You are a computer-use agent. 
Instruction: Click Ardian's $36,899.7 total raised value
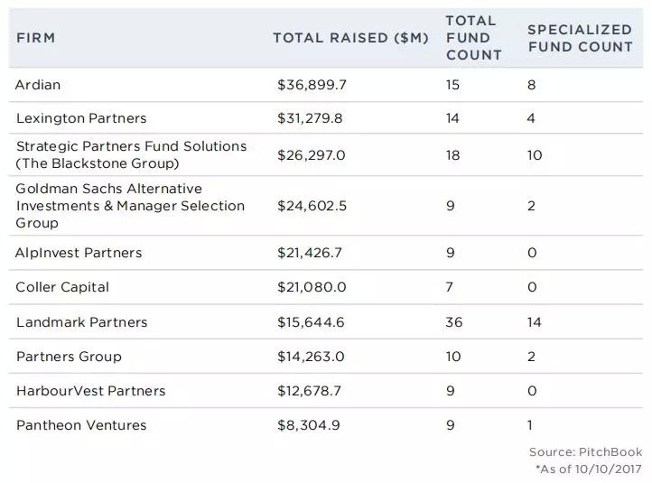coord(312,84)
